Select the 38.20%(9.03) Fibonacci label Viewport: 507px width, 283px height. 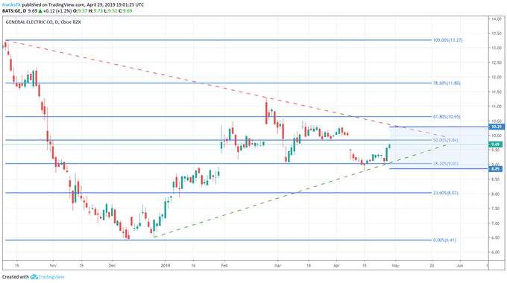pyautogui.click(x=446, y=164)
